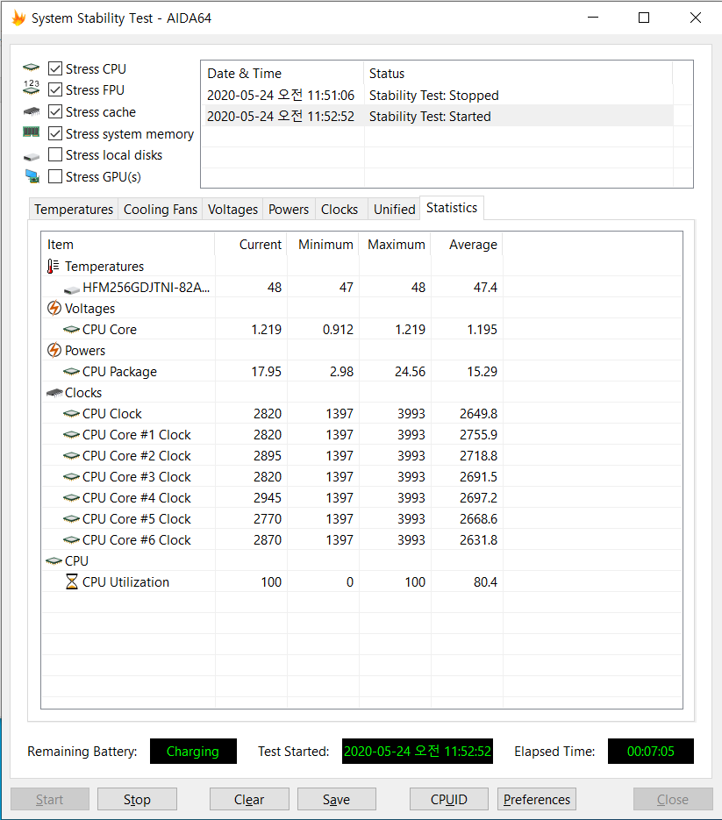
Task: Open Preferences button
Action: tap(537, 799)
